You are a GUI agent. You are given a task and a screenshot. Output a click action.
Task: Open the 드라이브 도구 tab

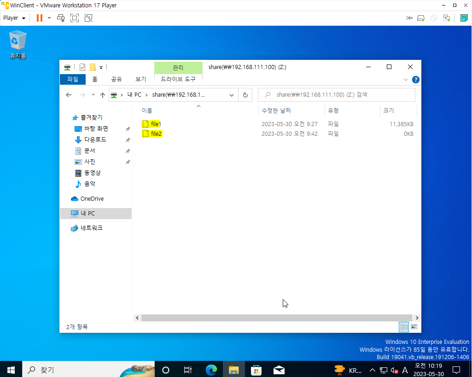click(178, 79)
